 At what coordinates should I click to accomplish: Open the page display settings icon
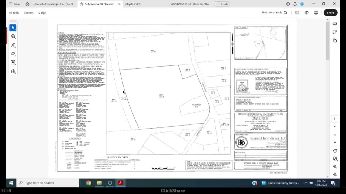pos(335,159)
